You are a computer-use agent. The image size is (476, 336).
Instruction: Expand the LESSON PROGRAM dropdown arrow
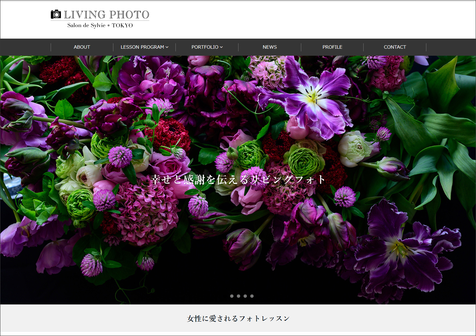pyautogui.click(x=167, y=47)
